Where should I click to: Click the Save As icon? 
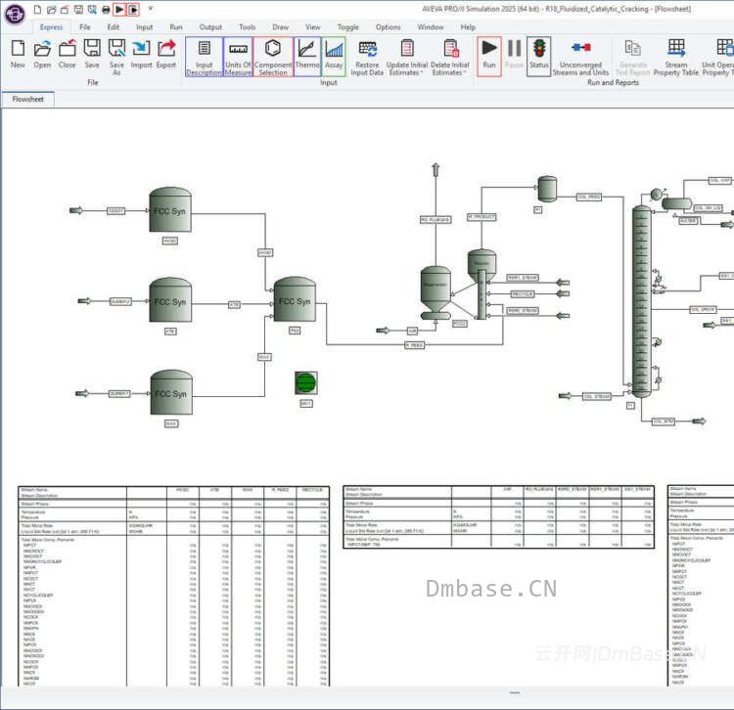tap(116, 57)
